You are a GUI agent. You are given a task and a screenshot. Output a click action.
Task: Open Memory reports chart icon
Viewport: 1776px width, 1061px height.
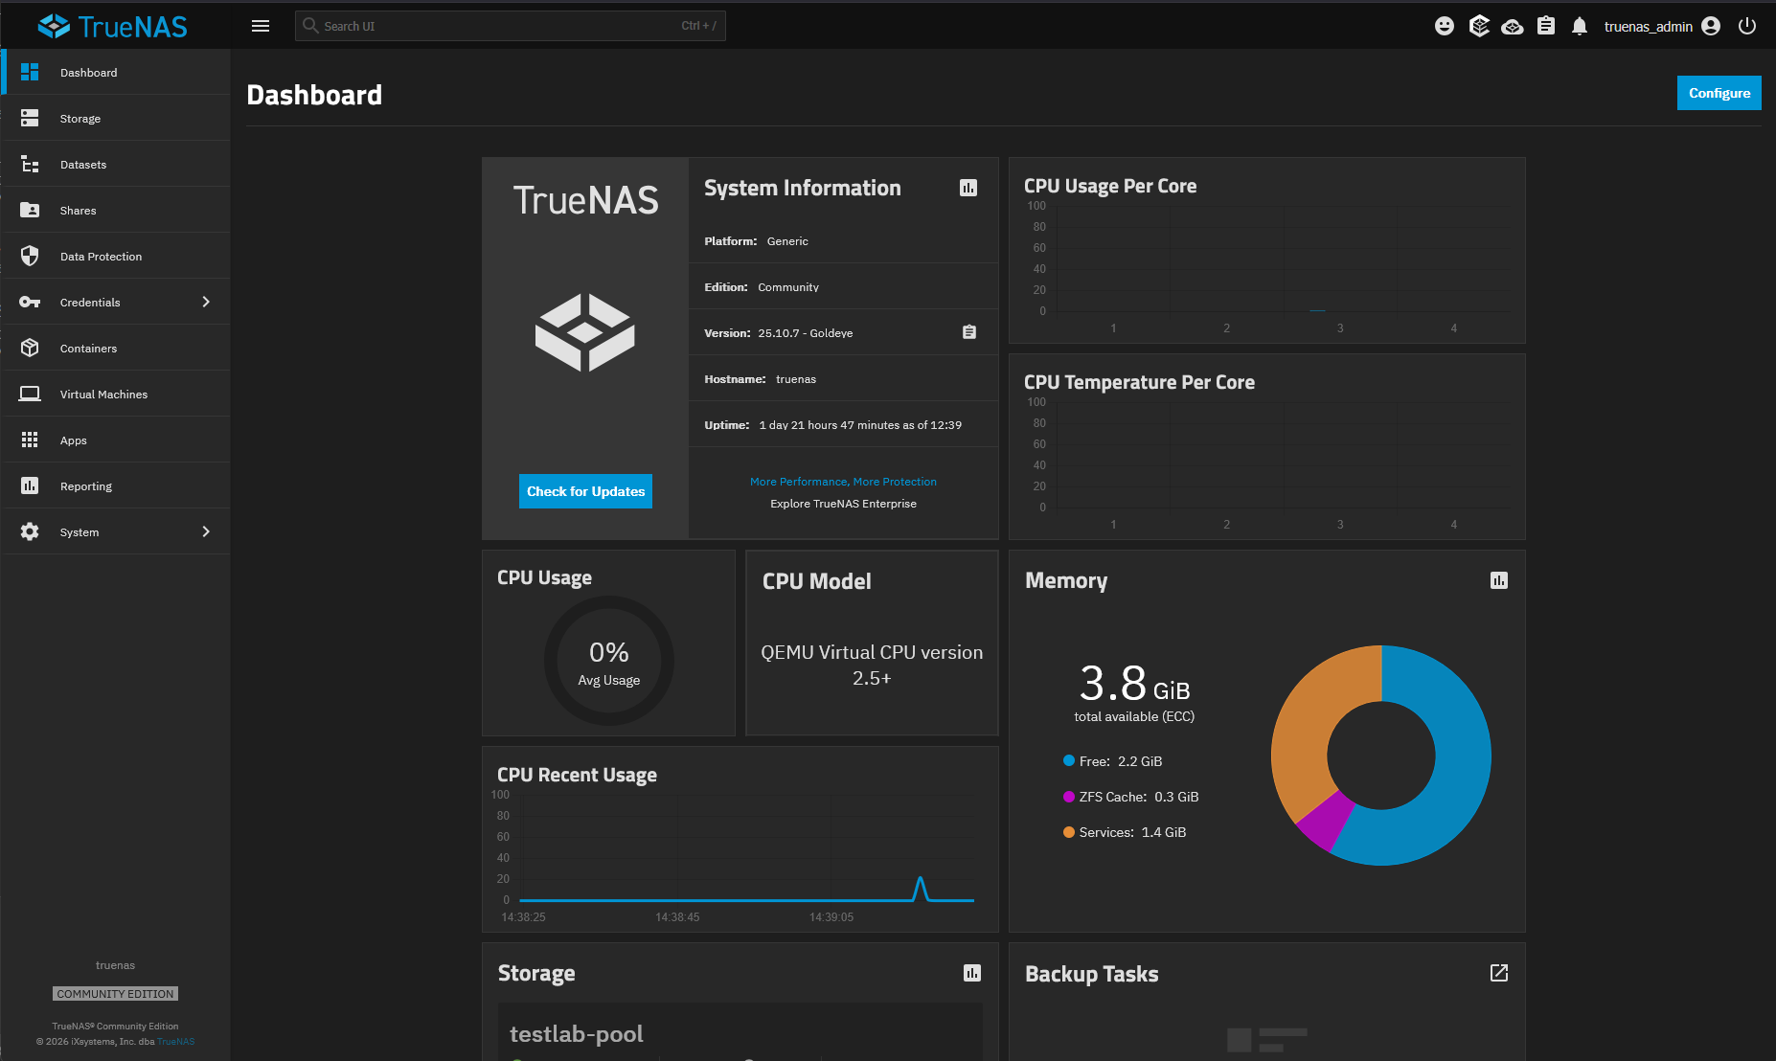coord(1499,580)
